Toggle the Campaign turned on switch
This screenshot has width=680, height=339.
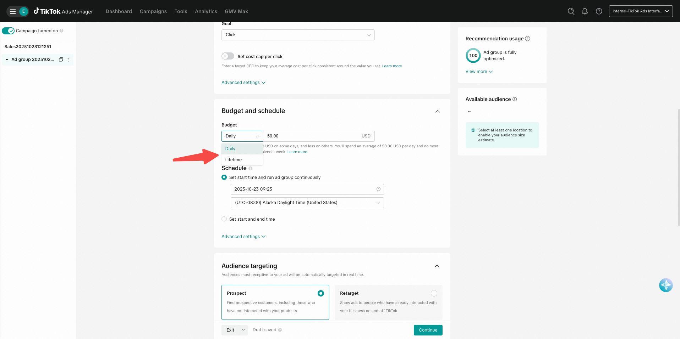(8, 31)
